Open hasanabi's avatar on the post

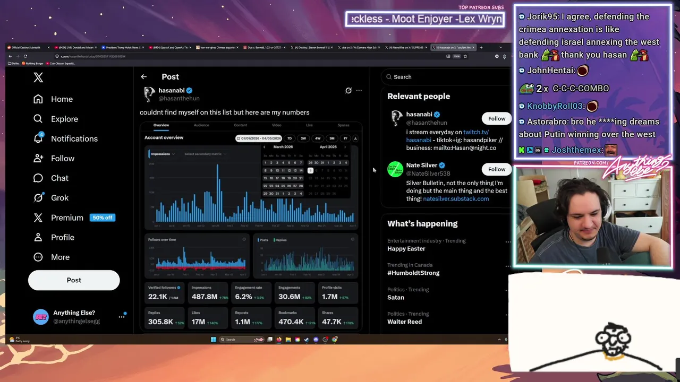point(149,94)
